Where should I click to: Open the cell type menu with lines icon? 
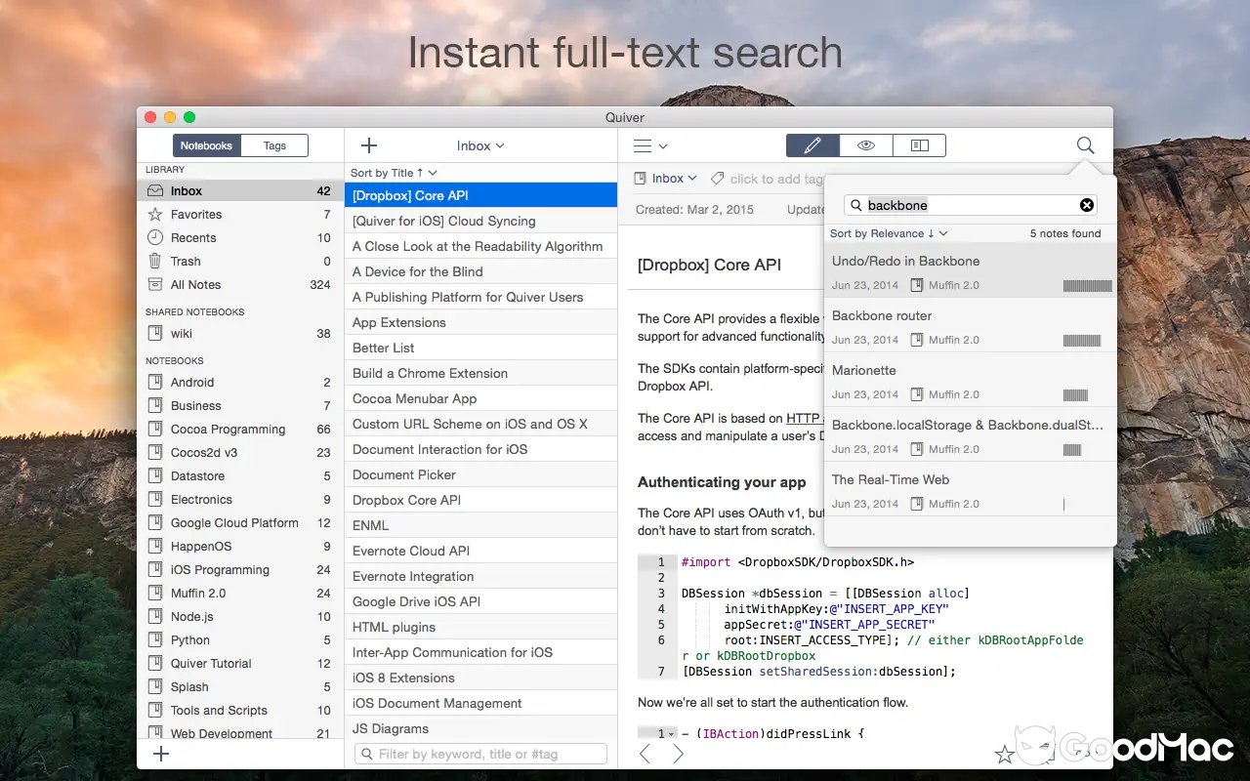coord(649,146)
